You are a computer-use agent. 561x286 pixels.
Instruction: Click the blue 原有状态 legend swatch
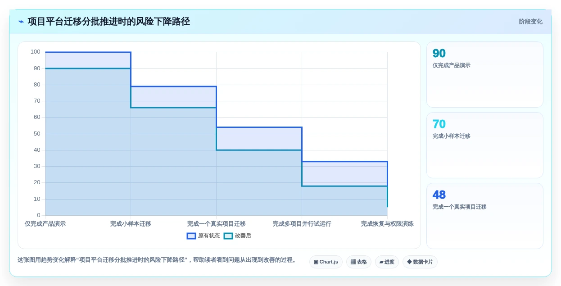pyautogui.click(x=191, y=236)
